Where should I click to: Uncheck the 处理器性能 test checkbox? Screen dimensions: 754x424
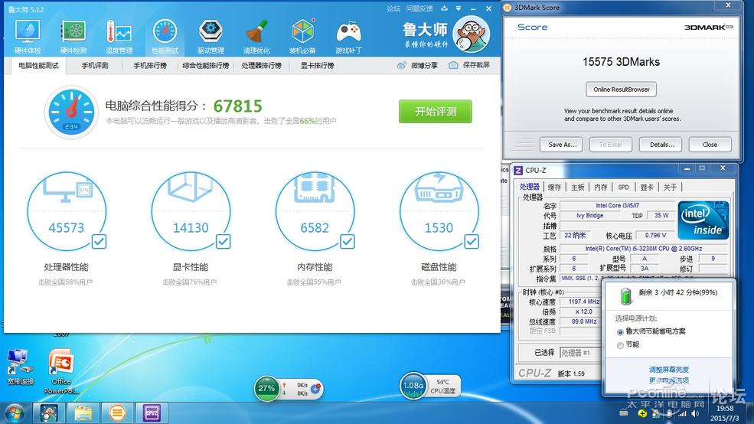(x=99, y=241)
